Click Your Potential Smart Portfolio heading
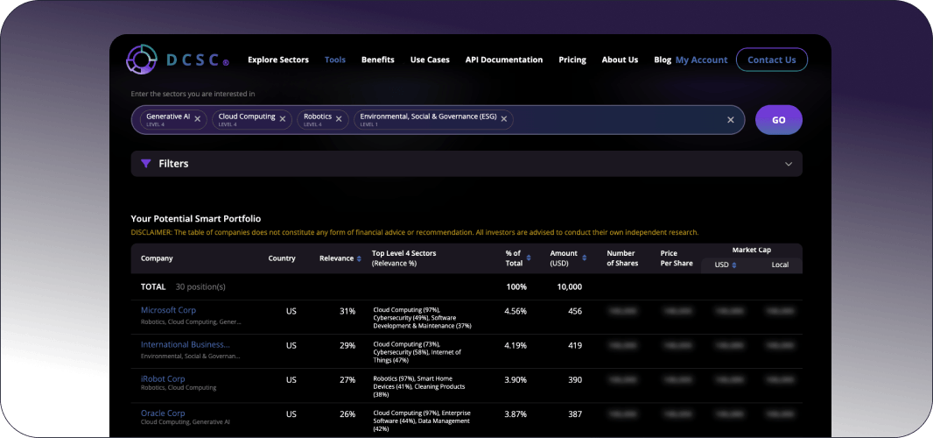The image size is (933, 438). click(196, 219)
